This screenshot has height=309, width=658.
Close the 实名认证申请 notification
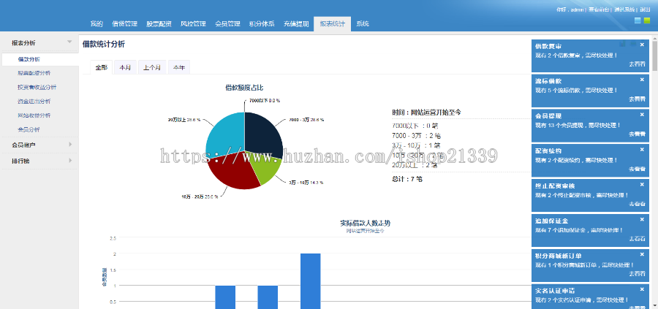point(642,289)
